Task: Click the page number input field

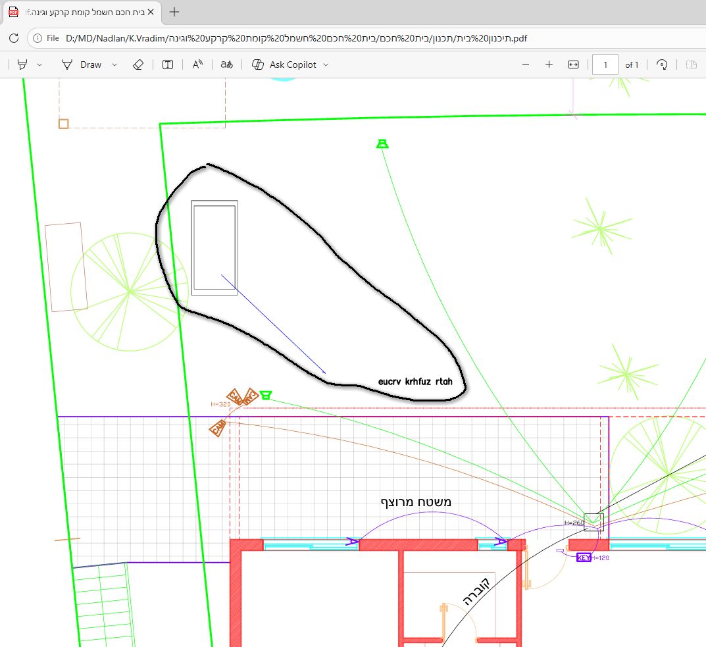Action: point(605,65)
